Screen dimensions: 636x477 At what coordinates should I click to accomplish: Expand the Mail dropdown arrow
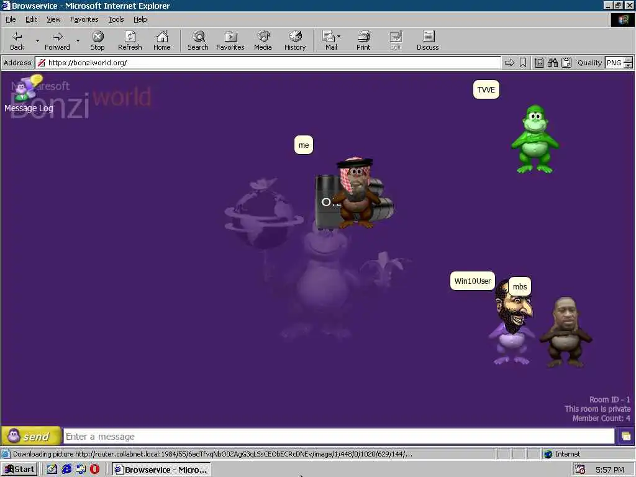(x=338, y=37)
